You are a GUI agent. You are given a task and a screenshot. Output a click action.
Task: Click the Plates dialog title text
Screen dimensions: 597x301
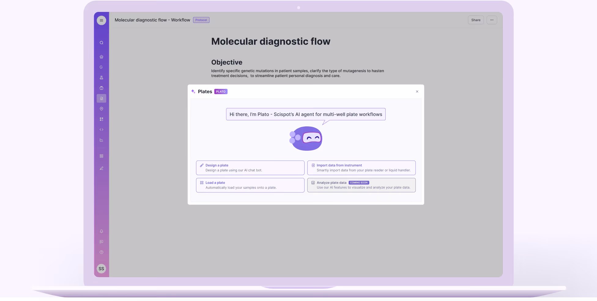pyautogui.click(x=205, y=92)
